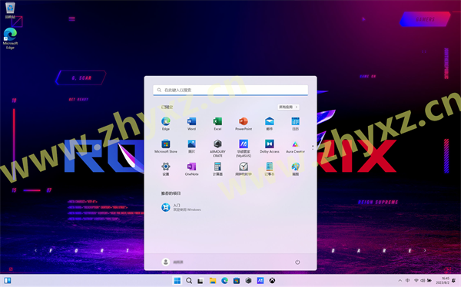Screen dimensions: 461x287
Task: Switch input method 中 indicator
Action: click(407, 281)
